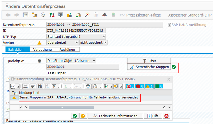Click the warning triangle in message row
213x125 pixels.
[x=14, y=98]
